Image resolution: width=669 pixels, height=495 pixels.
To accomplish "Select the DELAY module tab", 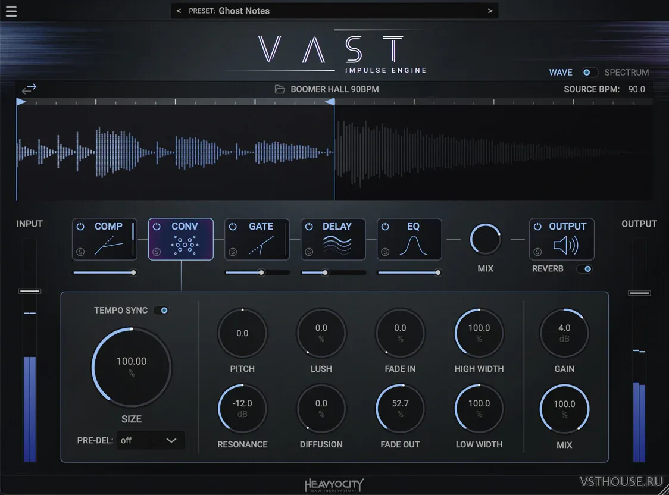I will [337, 227].
